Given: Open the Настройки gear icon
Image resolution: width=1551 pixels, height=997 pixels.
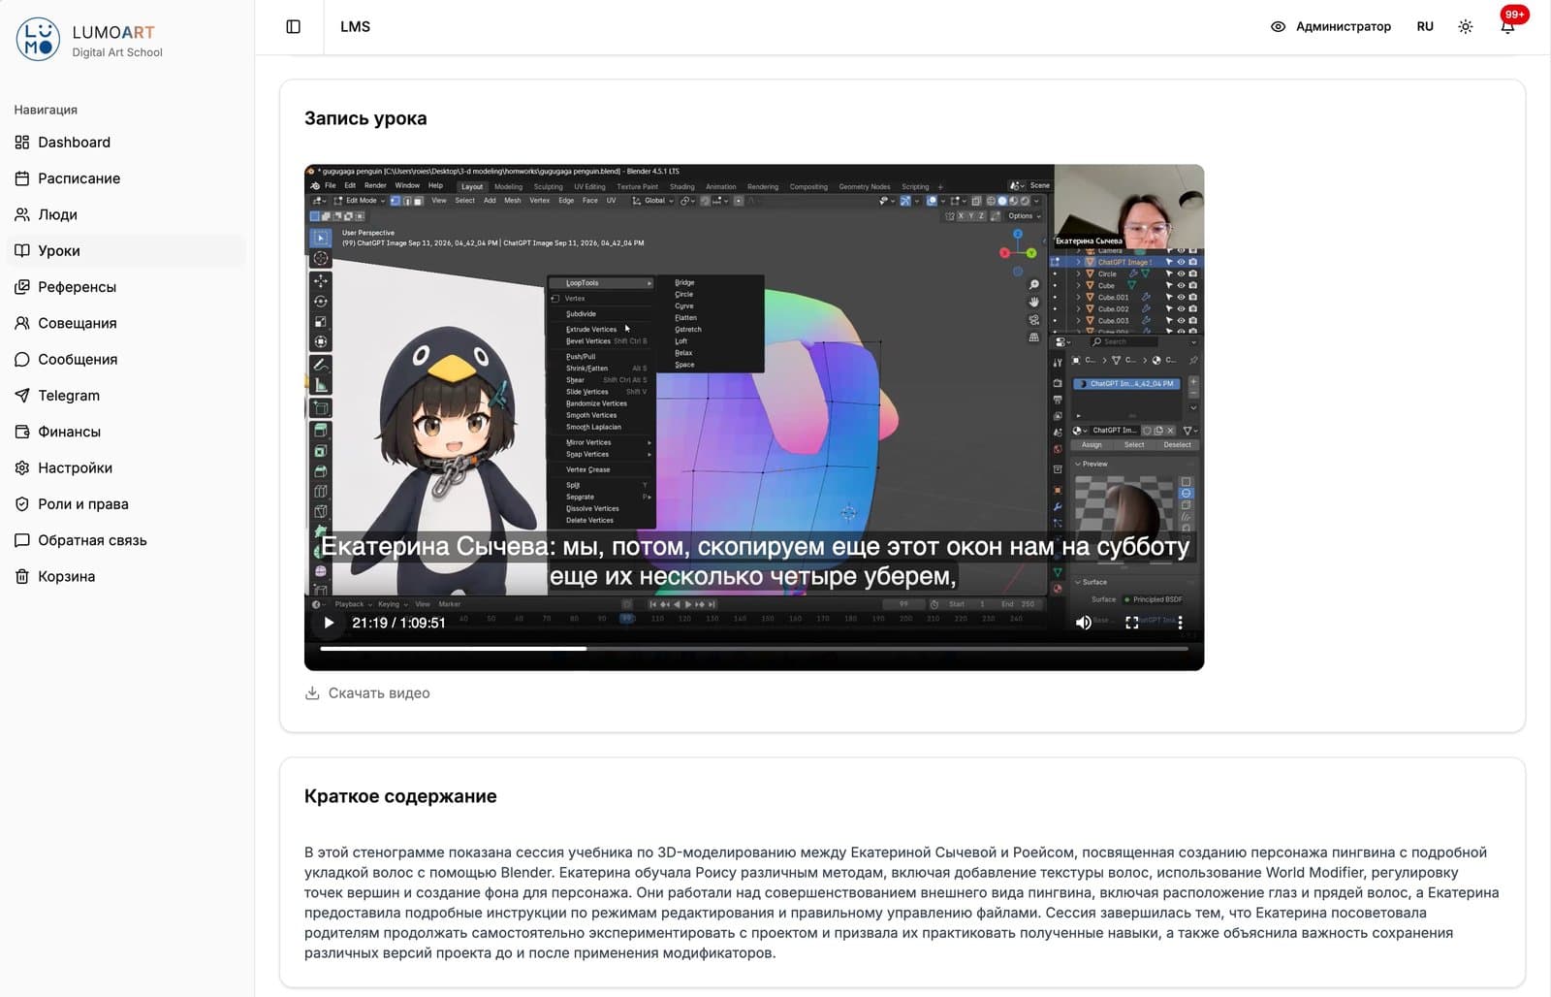Looking at the screenshot, I should [22, 468].
